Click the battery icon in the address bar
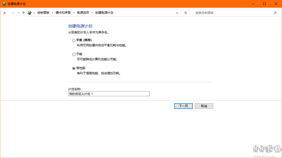282x158 pixels. 30,13
